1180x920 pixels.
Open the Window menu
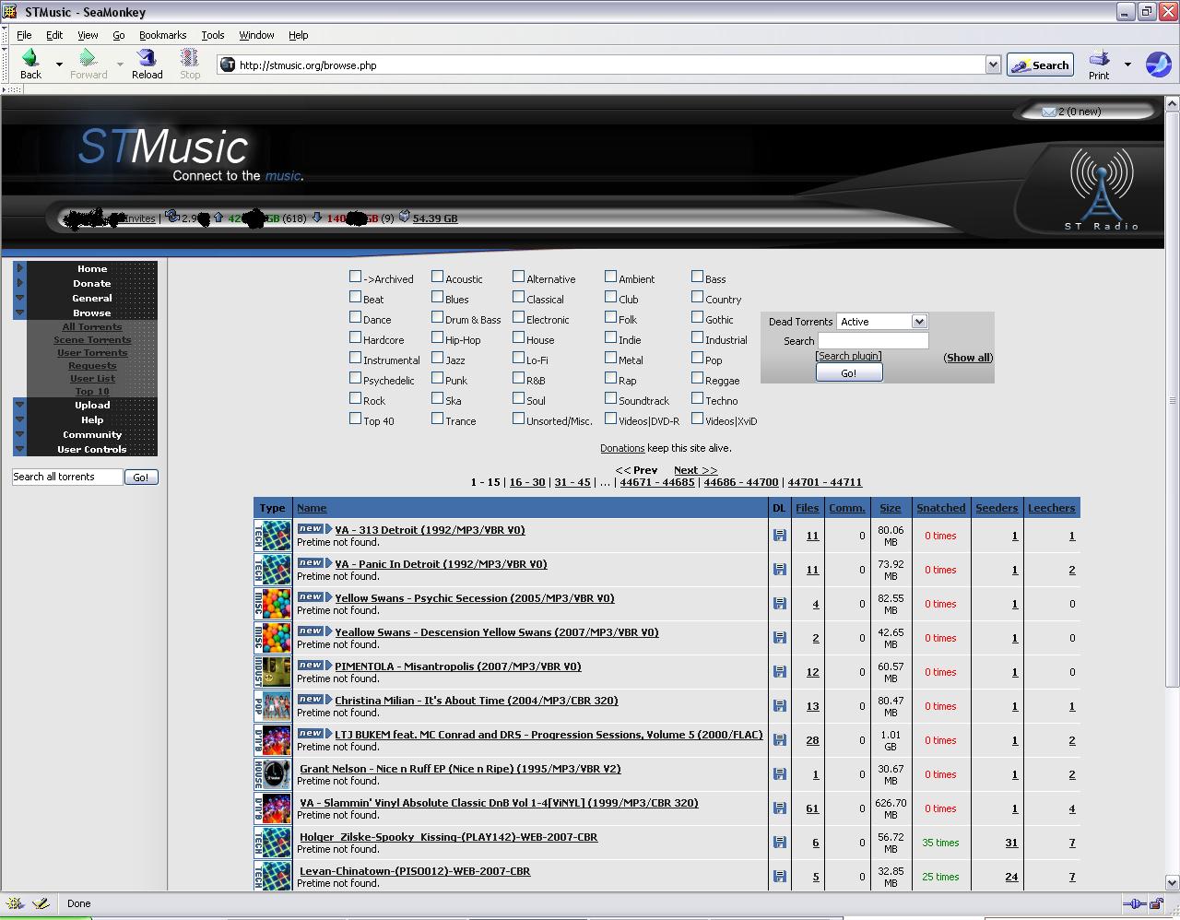(256, 35)
